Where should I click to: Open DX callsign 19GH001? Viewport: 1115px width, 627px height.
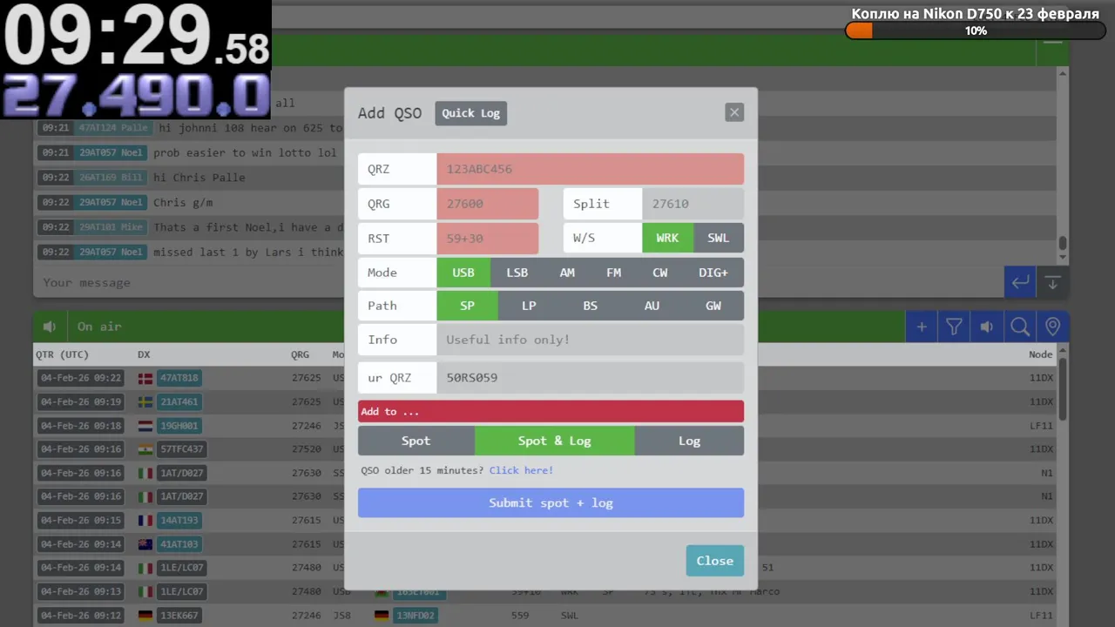[x=179, y=426]
